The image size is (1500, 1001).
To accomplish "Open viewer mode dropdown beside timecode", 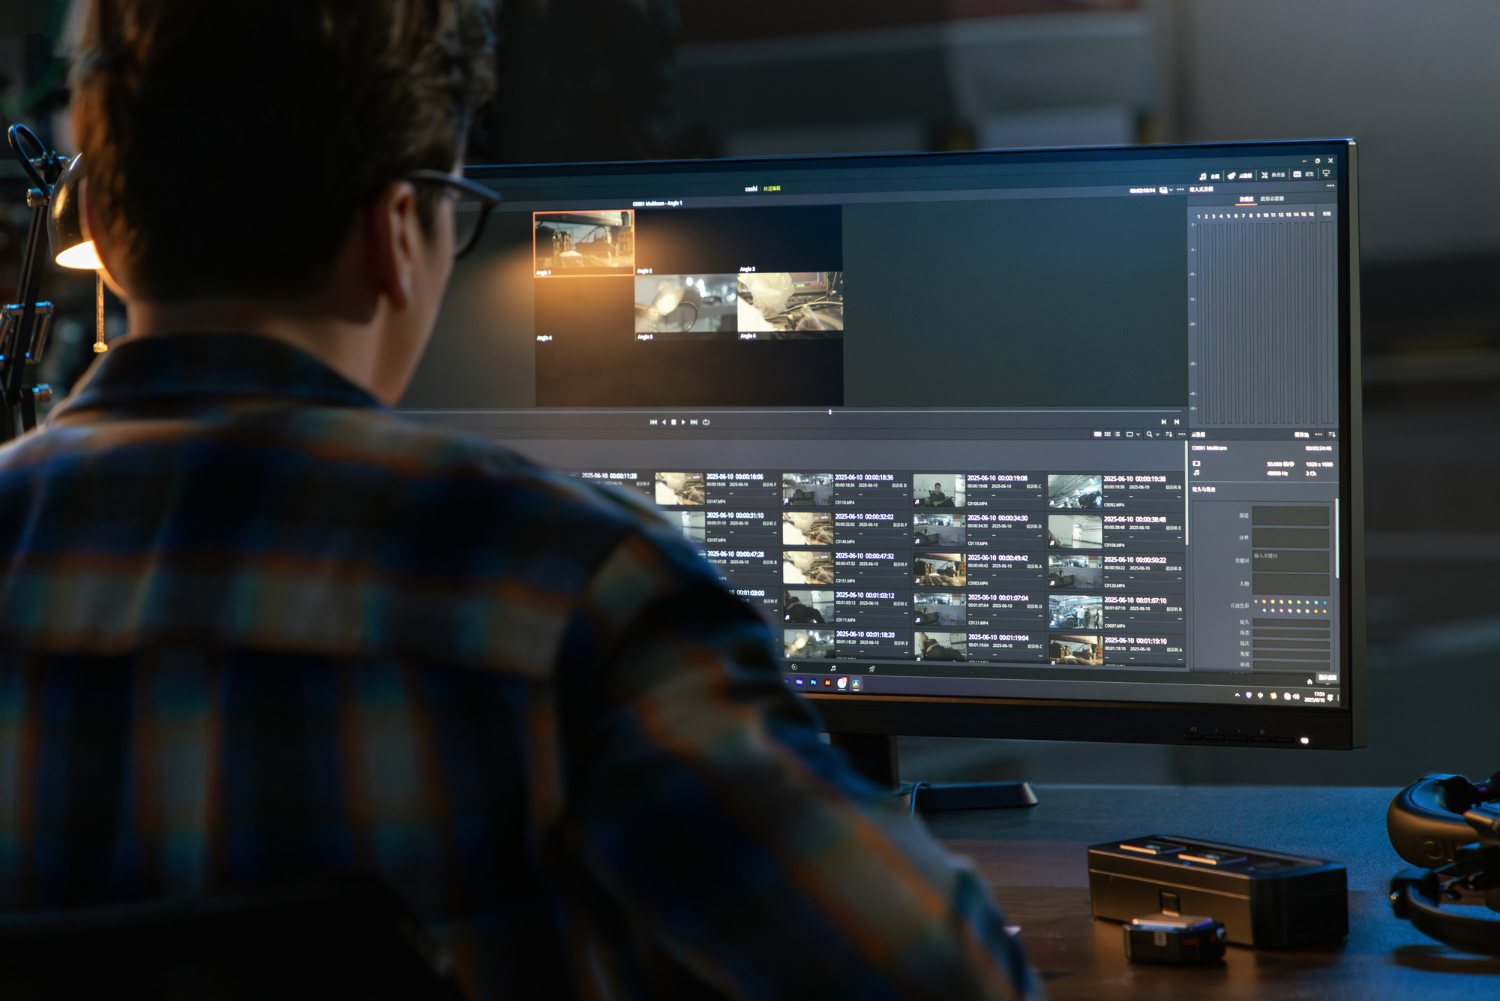I will click(x=1166, y=191).
